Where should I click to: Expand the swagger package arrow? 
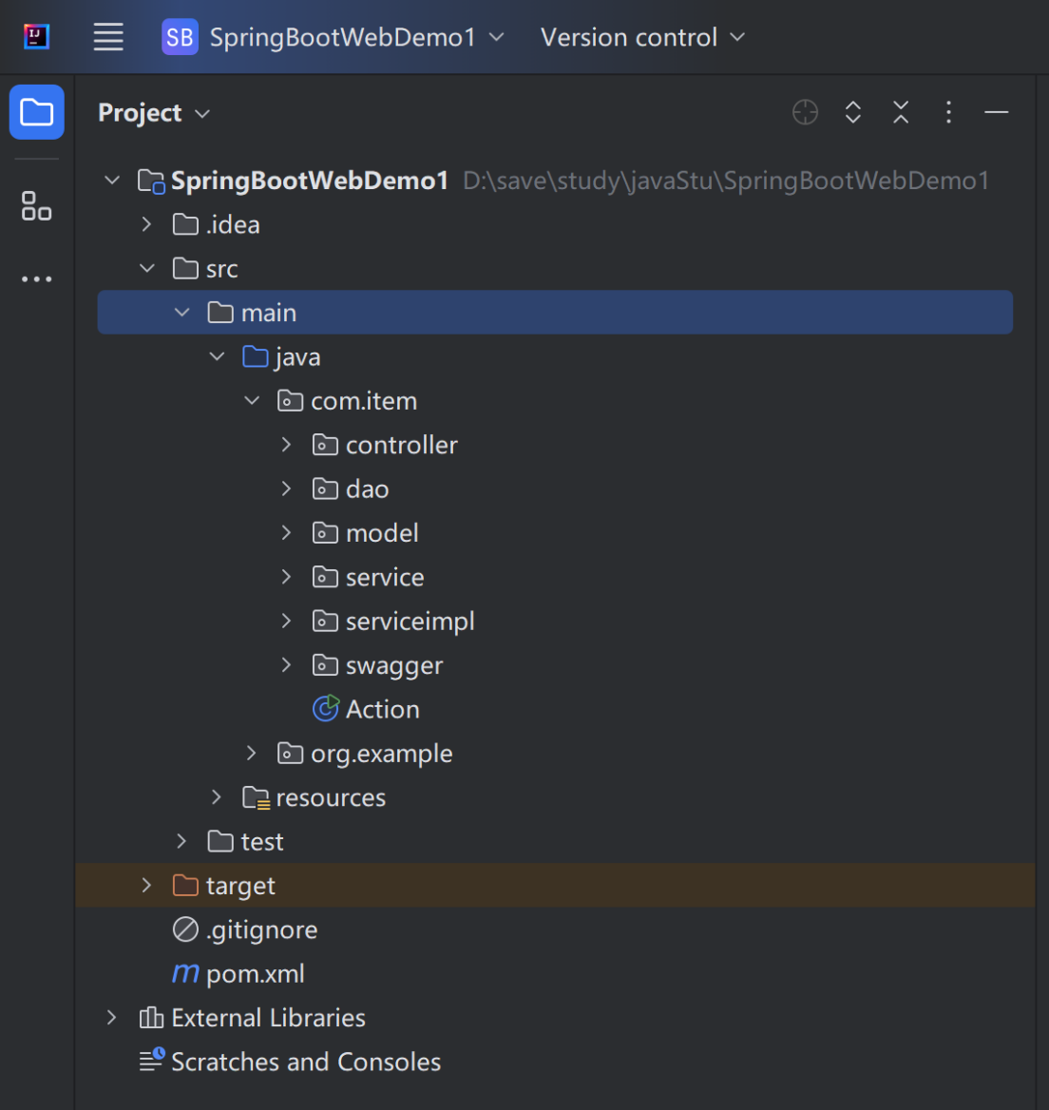287,664
